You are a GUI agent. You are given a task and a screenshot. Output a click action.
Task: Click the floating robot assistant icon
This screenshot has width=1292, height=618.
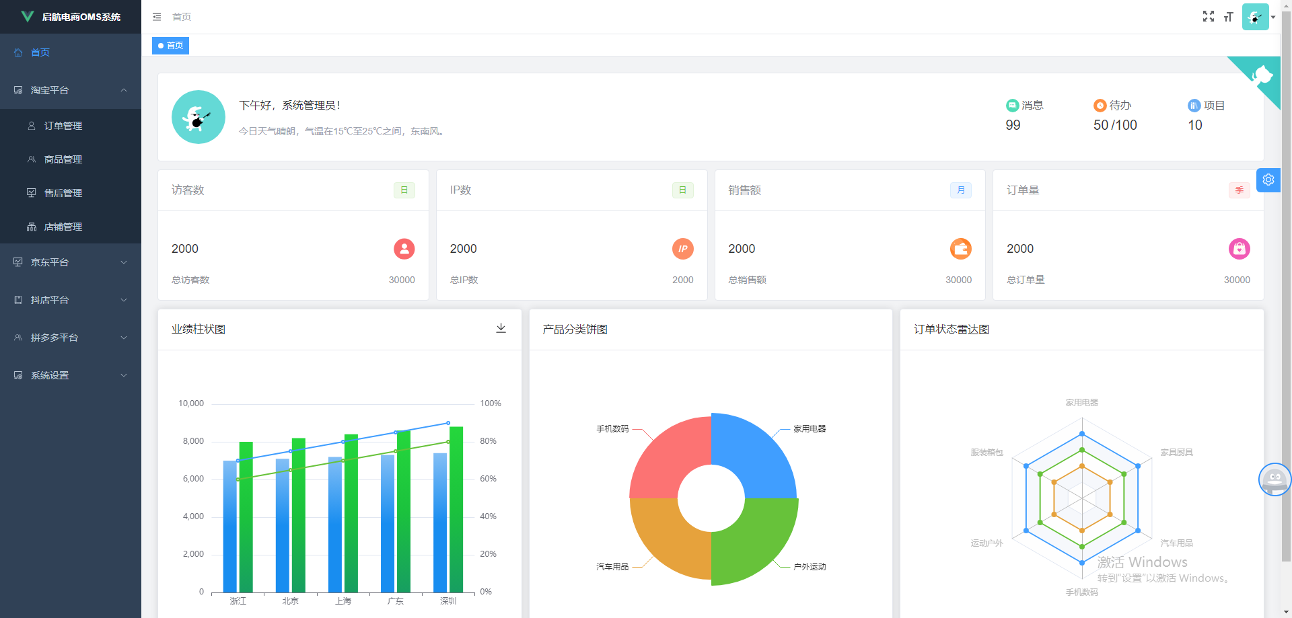[1274, 479]
